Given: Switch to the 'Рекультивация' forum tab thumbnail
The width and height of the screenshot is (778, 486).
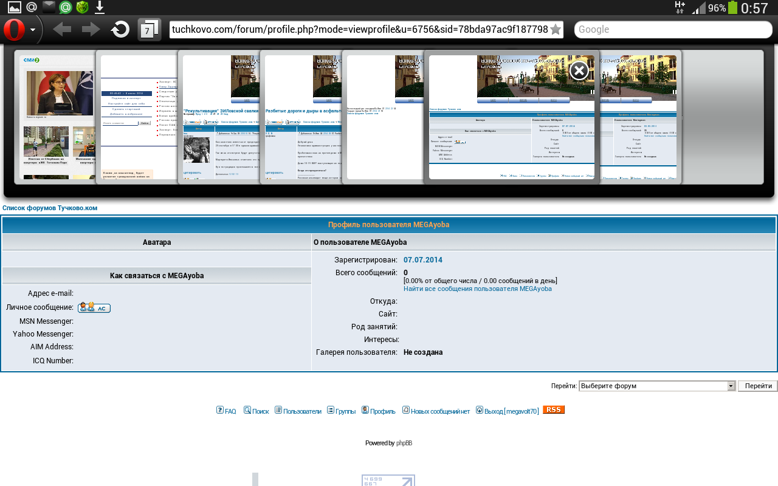Looking at the screenshot, I should pyautogui.click(x=219, y=117).
